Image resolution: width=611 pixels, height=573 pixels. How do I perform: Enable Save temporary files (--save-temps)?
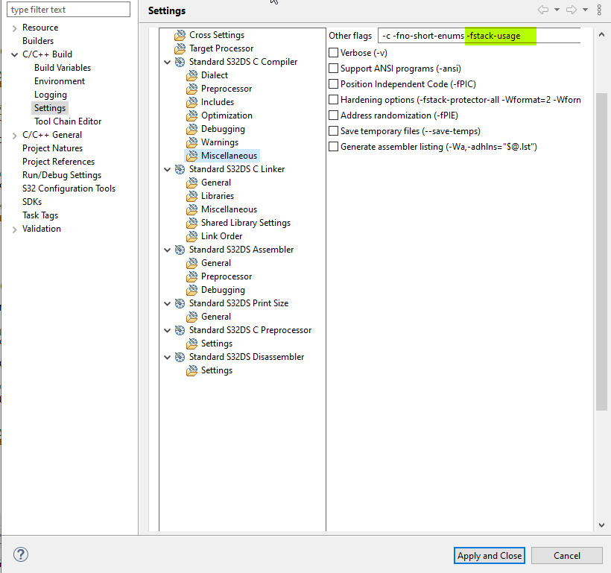point(333,130)
